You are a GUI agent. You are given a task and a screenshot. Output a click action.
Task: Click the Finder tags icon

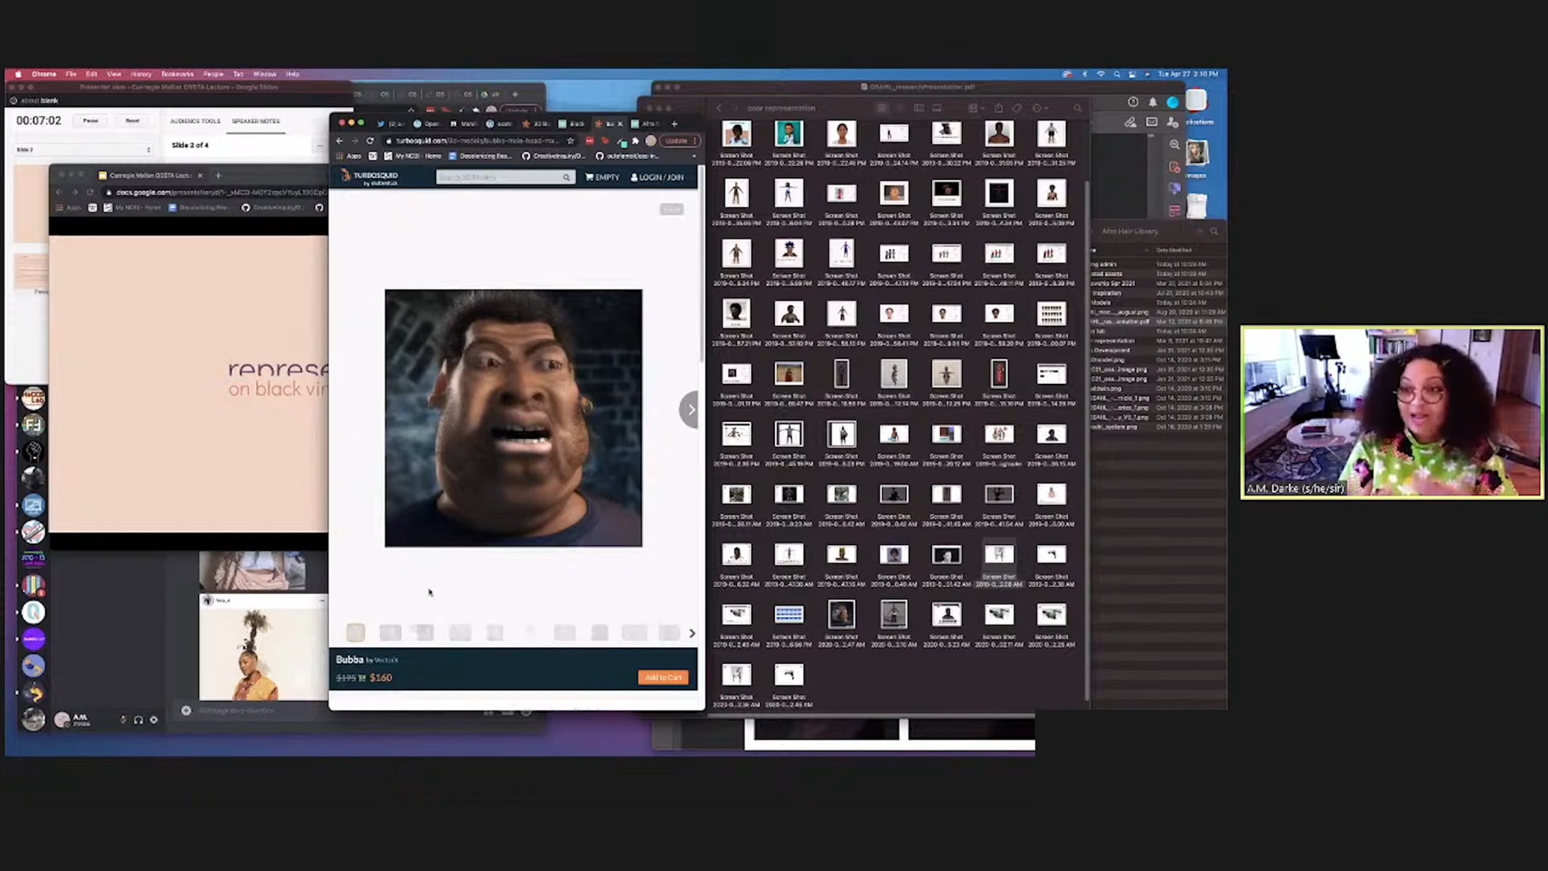pos(1017,108)
